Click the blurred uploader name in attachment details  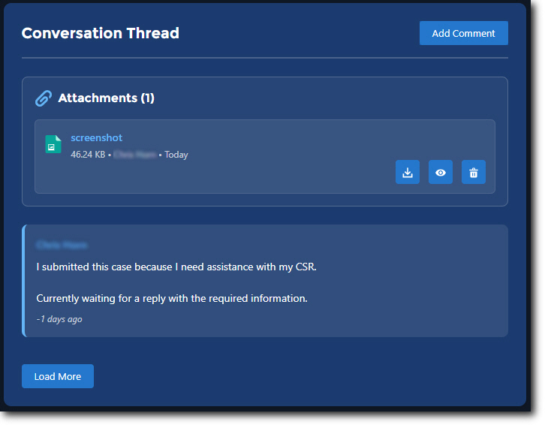coord(135,155)
